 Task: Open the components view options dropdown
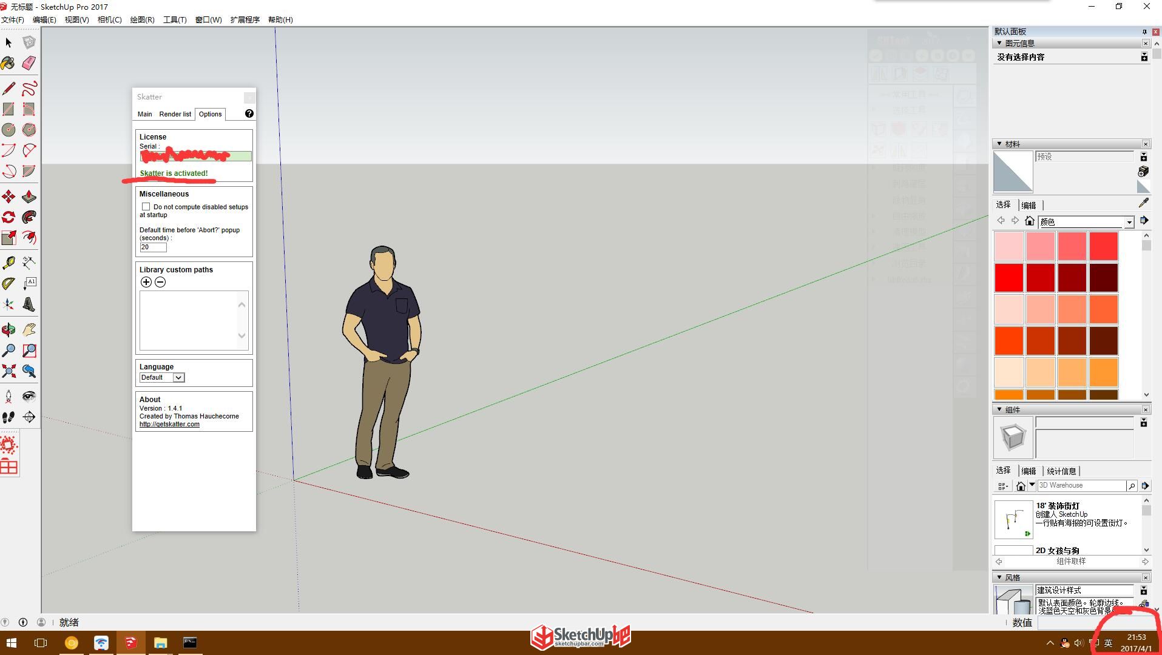point(1002,486)
